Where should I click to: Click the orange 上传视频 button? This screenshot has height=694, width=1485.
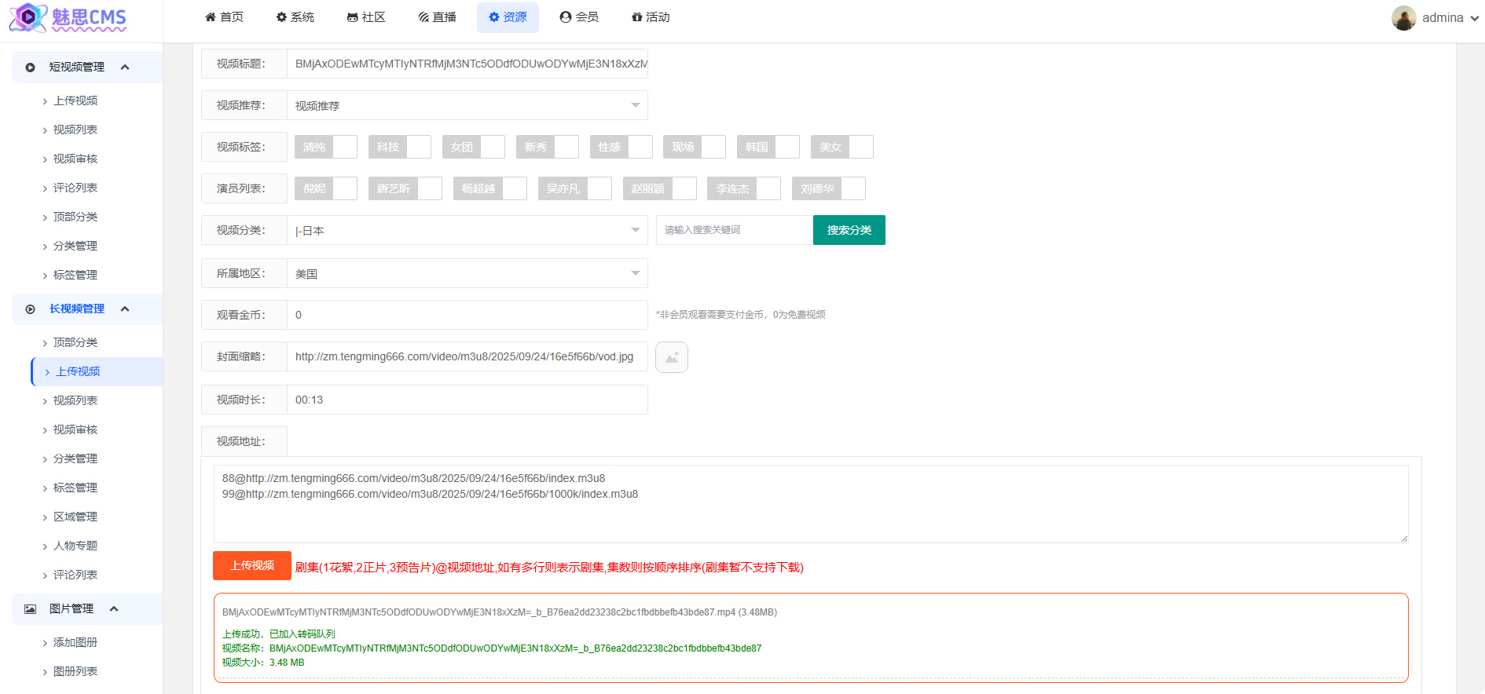pyautogui.click(x=252, y=566)
